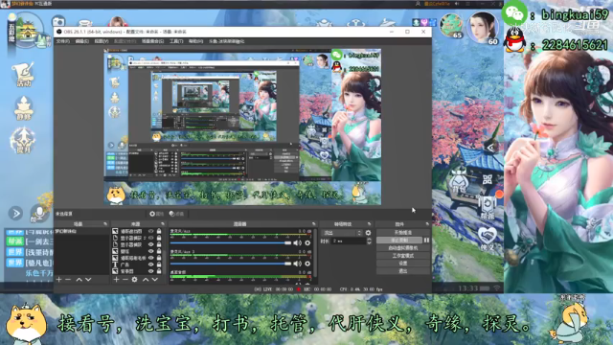Pause recording with the pause icon
This screenshot has width=613, height=345.
coord(426,241)
